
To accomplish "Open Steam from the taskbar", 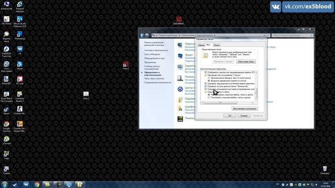I will (x=15, y=184).
